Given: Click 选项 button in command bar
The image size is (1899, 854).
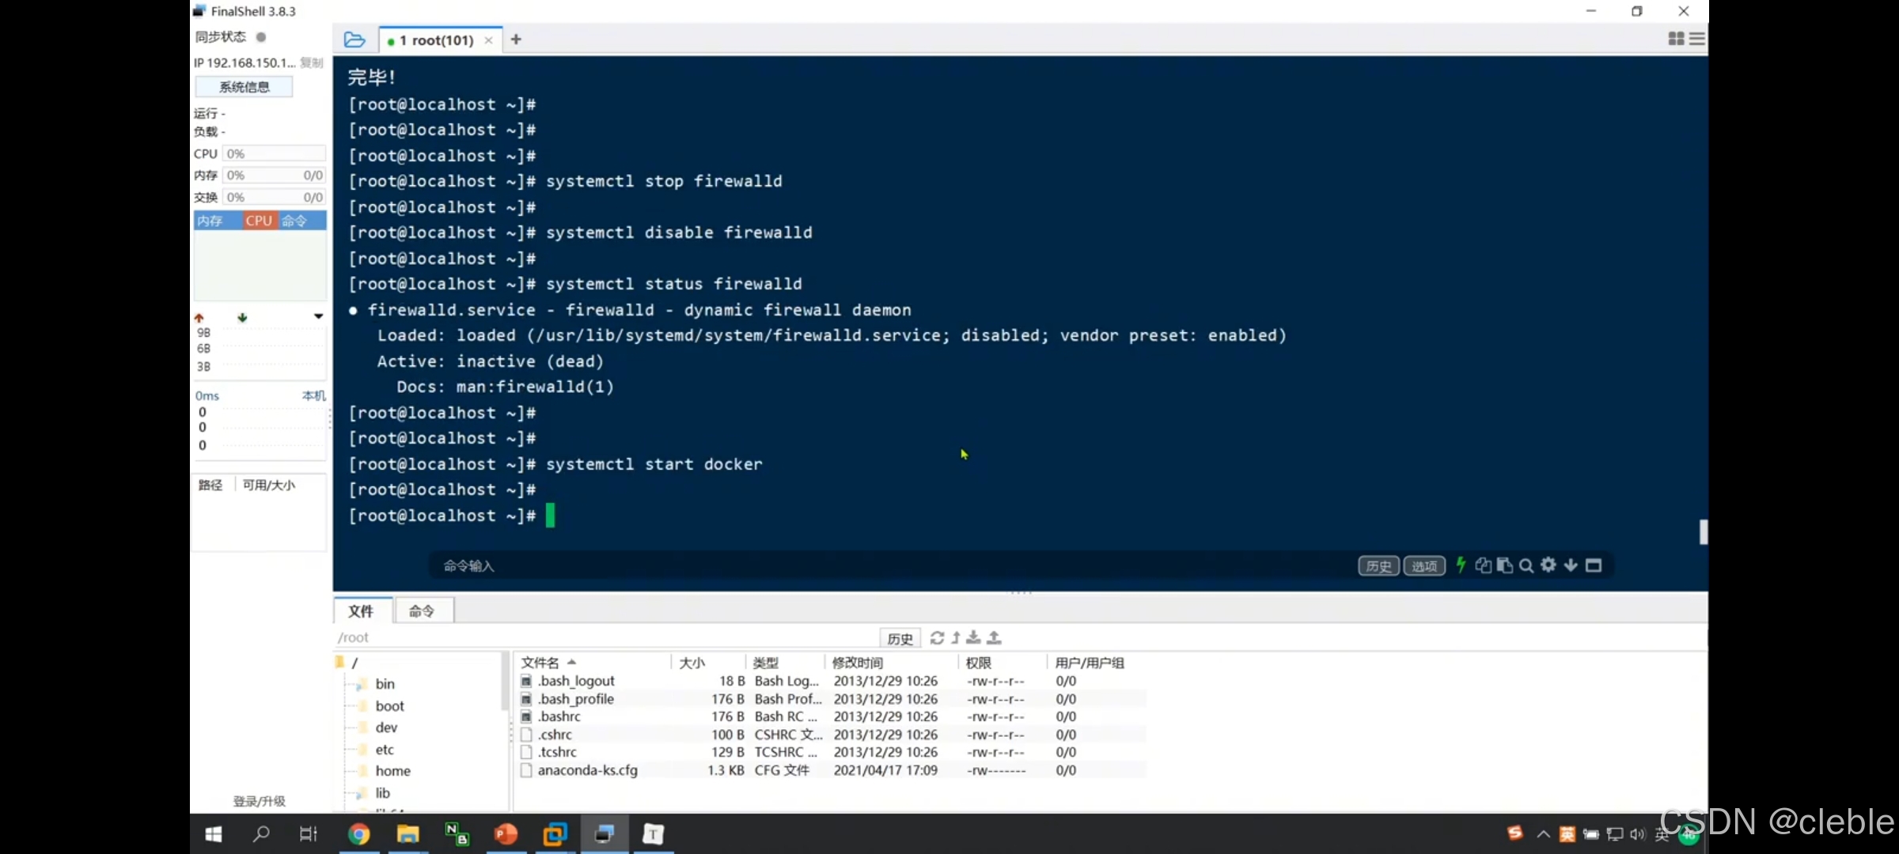Looking at the screenshot, I should coord(1424,566).
